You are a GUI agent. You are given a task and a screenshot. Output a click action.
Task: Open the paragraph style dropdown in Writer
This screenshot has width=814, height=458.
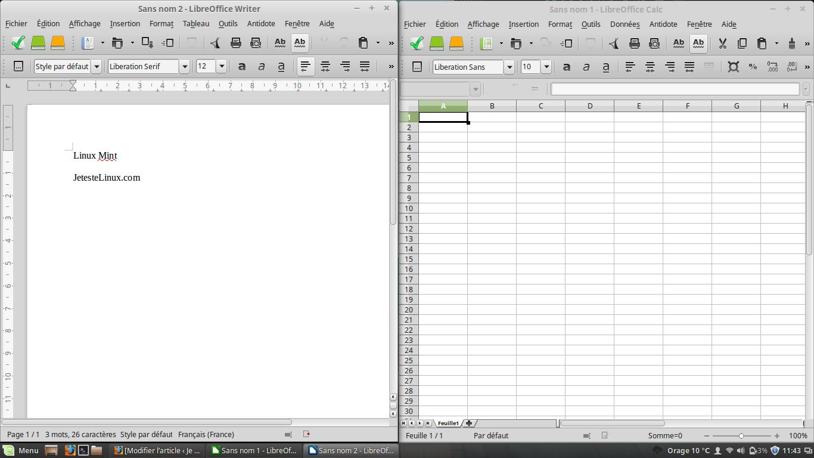pos(96,66)
